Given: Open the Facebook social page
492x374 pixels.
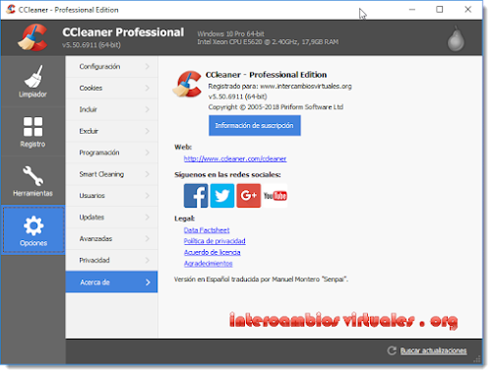Looking at the screenshot, I should click(196, 196).
